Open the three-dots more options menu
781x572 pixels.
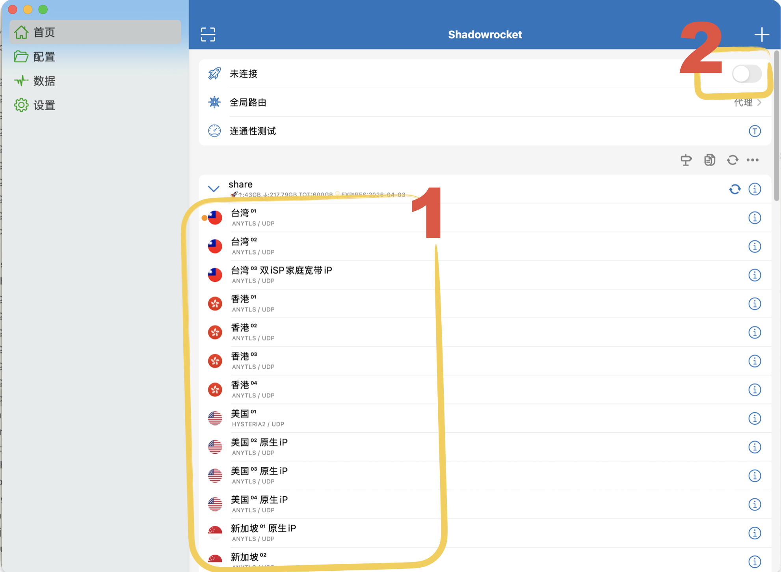point(753,160)
